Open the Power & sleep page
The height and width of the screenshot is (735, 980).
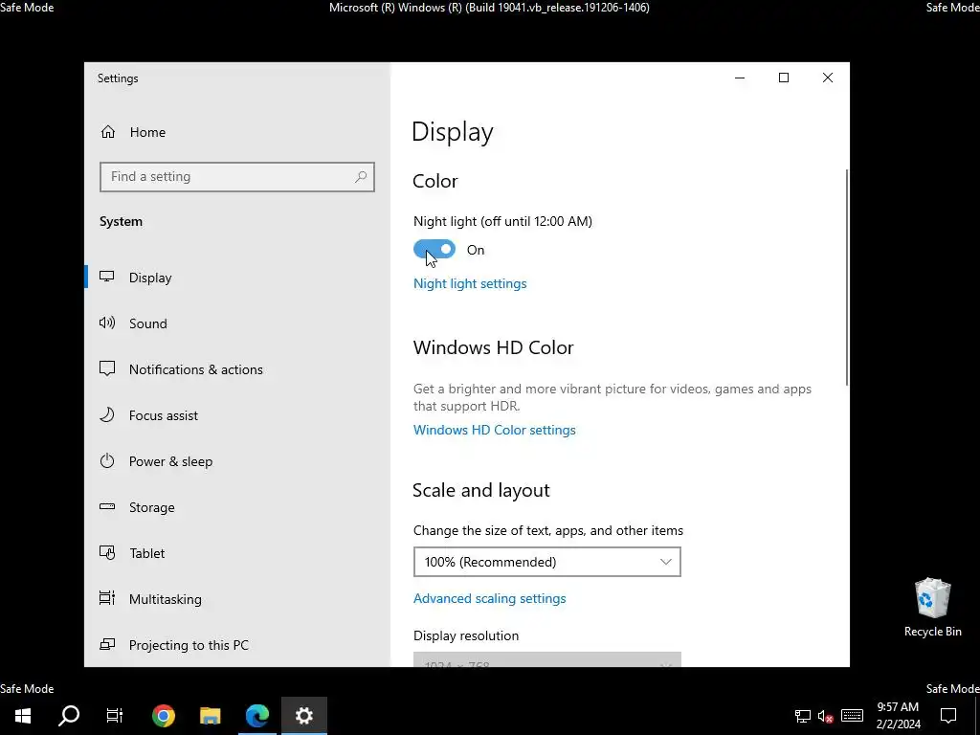click(x=170, y=461)
